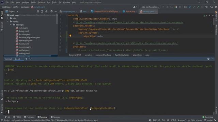
Task: Click the listen for PHP debug connections icon
Action: tap(176, 7)
